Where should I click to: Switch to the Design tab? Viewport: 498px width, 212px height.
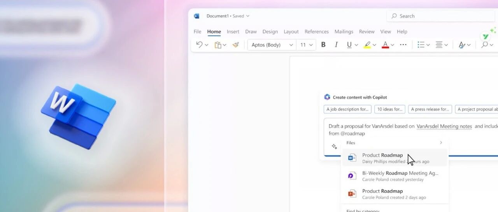pos(270,32)
